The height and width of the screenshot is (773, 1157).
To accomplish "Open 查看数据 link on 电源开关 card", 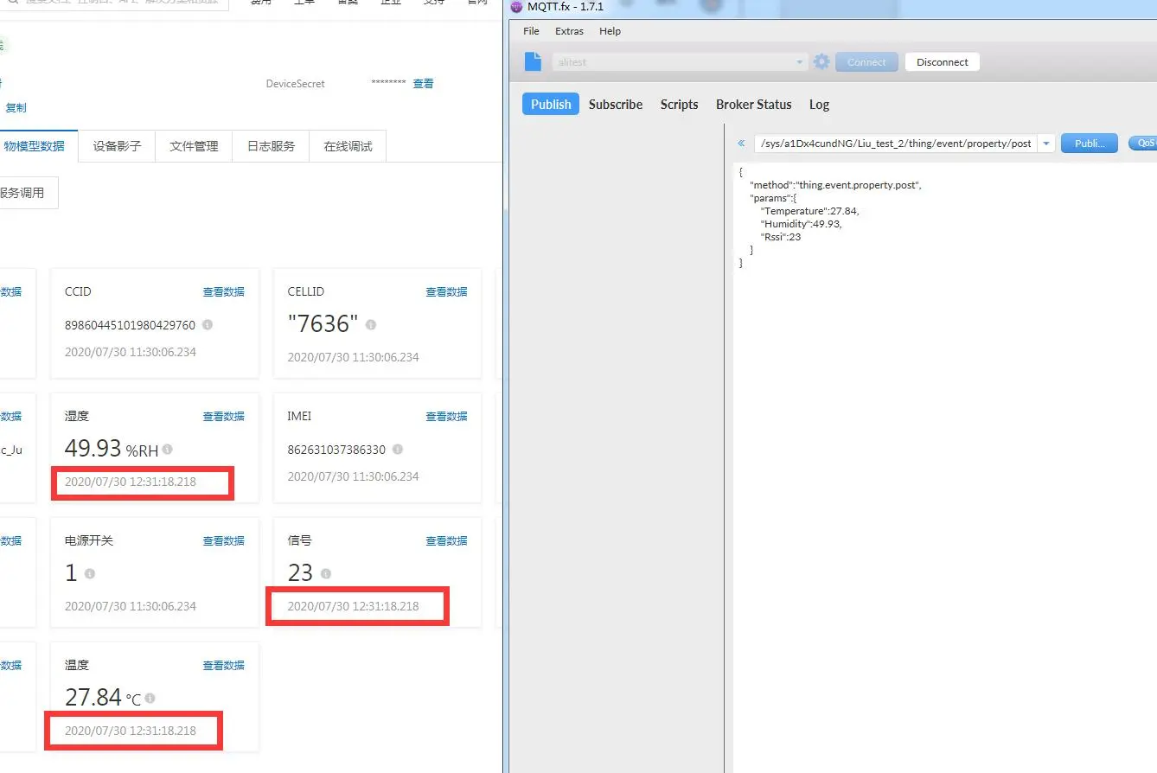I will [223, 541].
